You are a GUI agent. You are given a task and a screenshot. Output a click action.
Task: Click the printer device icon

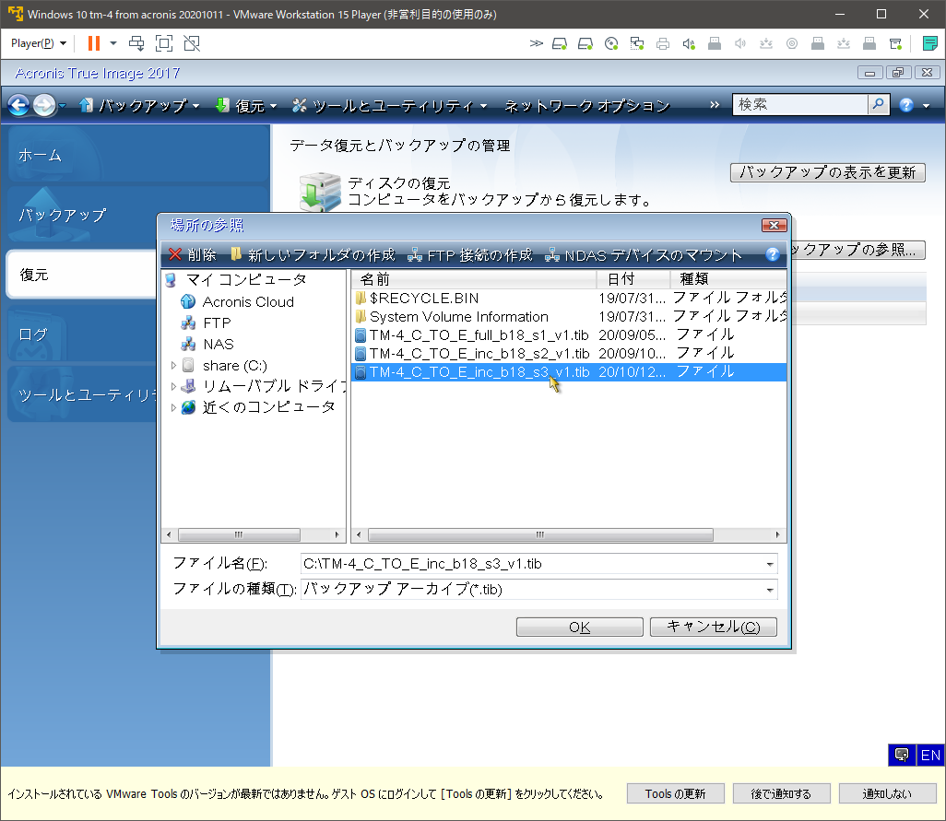(x=663, y=43)
